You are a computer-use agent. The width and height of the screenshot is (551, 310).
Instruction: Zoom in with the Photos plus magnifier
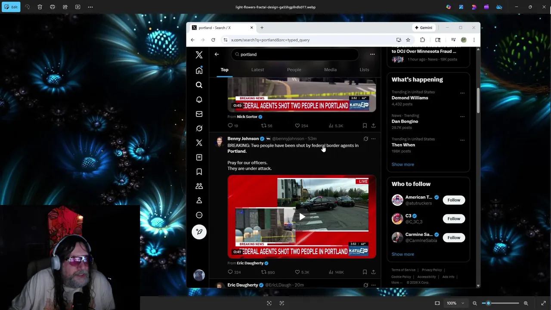526,303
